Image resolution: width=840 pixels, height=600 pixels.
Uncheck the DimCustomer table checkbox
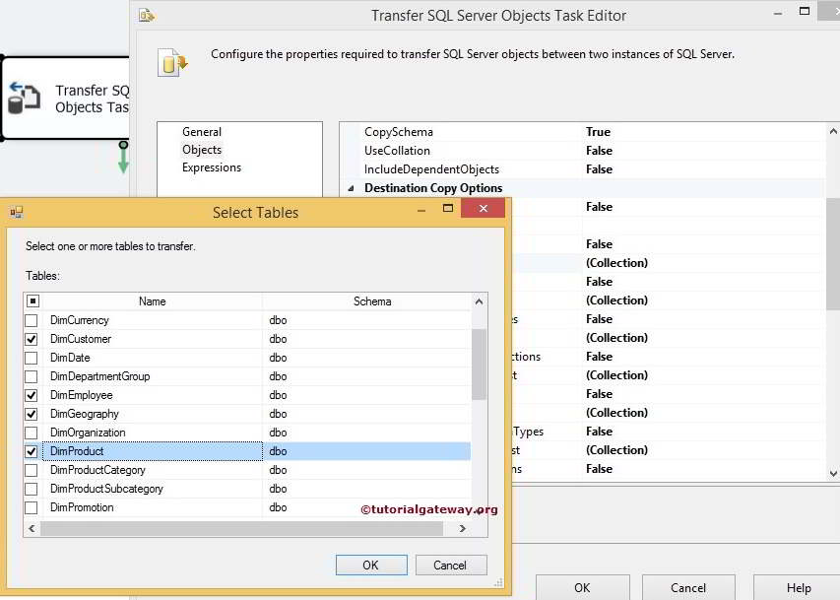(31, 338)
